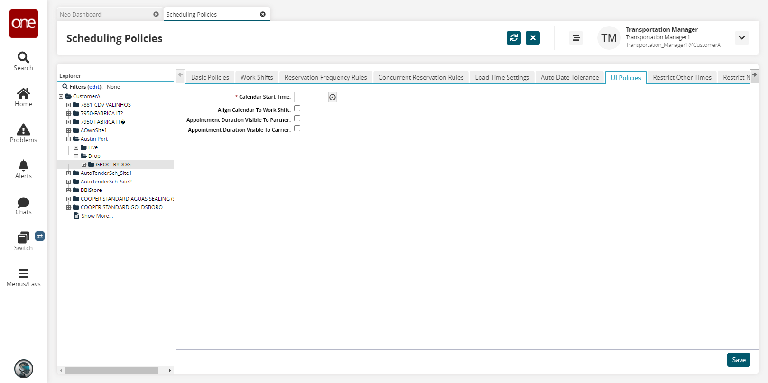This screenshot has height=383, width=768.
Task: Expand the AutoTenderSch_Site1 node
Action: point(68,173)
